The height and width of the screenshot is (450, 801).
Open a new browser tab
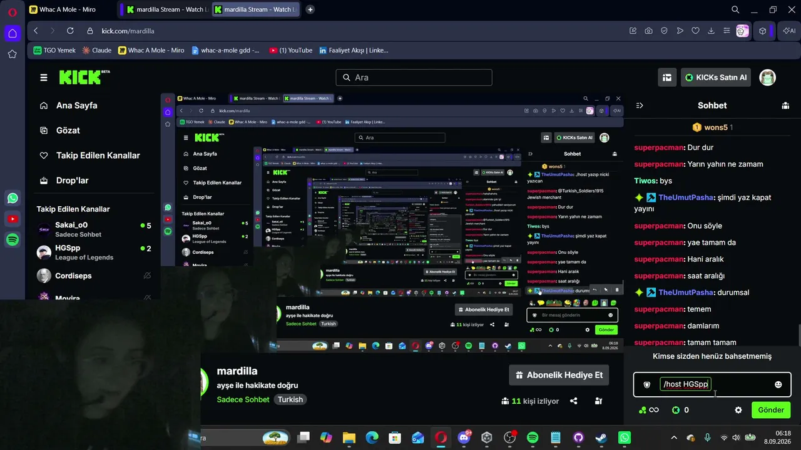pyautogui.click(x=310, y=9)
